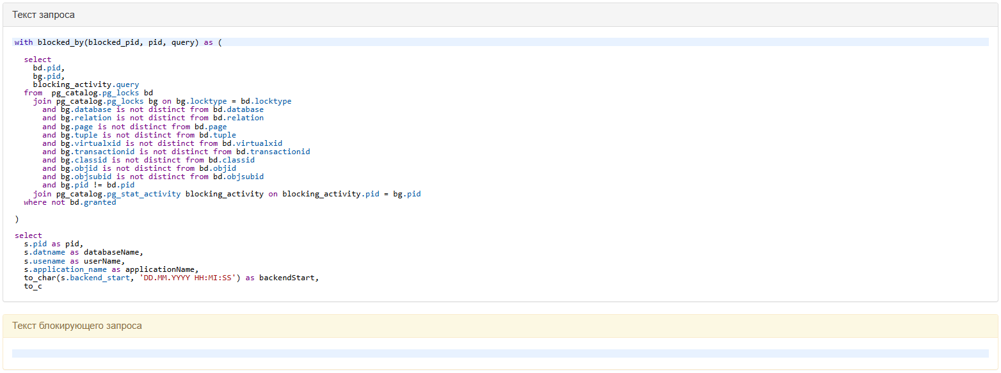Click the line 'with blocked_by(blocked_pid, pid, query) as ('
Image resolution: width=1001 pixels, height=373 pixels.
point(501,42)
